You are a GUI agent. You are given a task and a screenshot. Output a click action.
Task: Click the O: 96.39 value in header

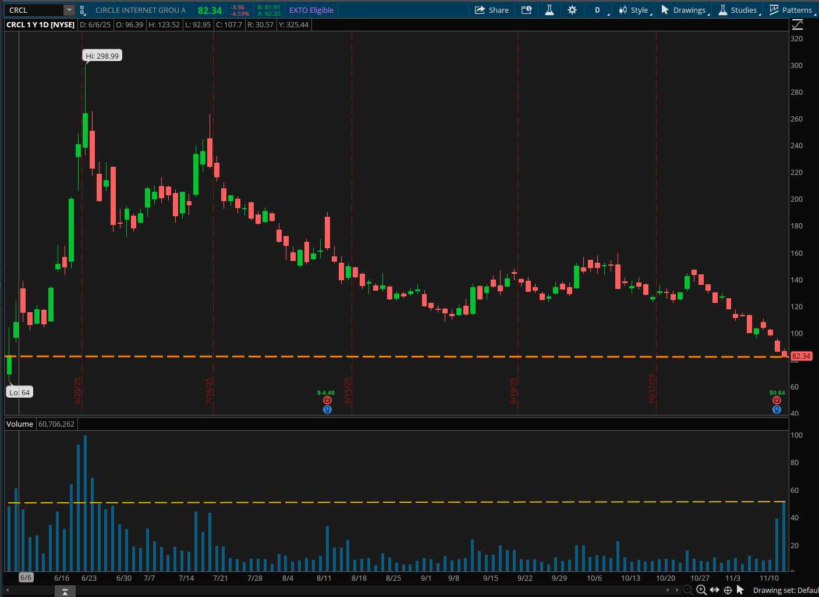[x=130, y=24]
